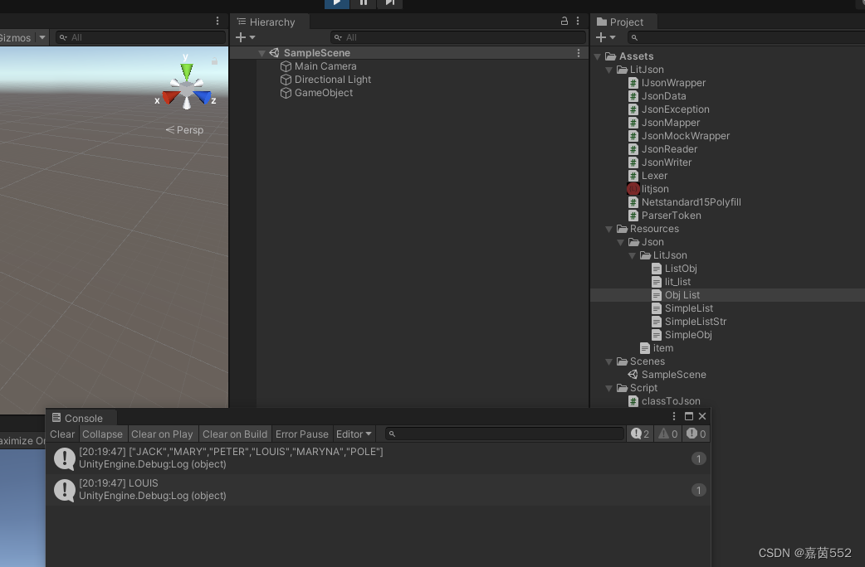Viewport: 865px width, 567px height.
Task: Toggle info messages filter showing 2
Action: [640, 434]
